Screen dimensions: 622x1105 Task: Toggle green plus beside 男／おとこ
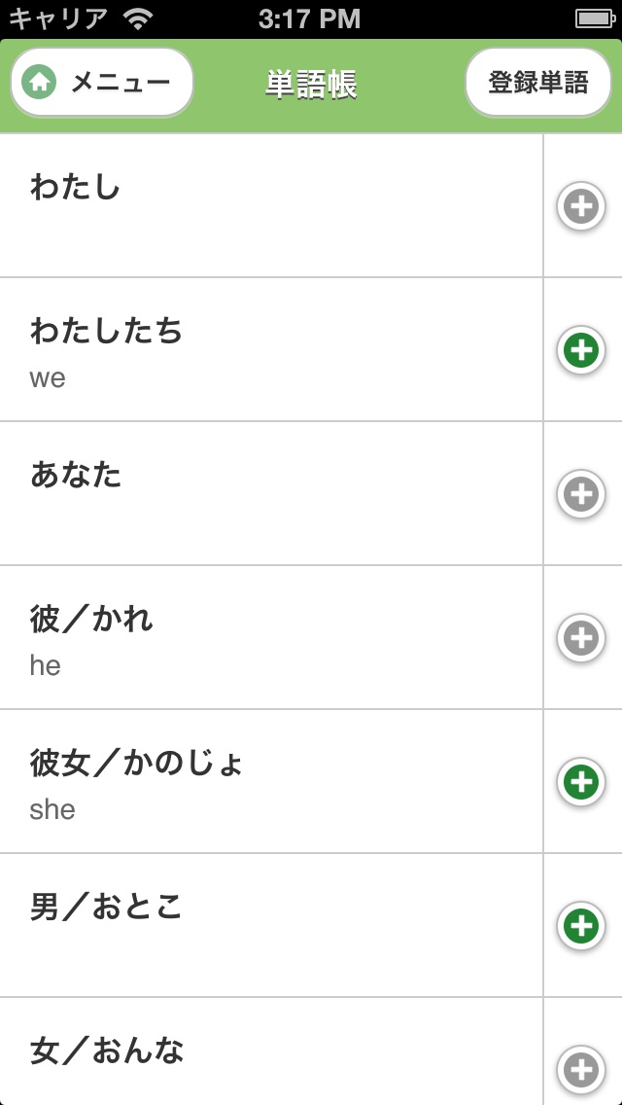point(581,926)
